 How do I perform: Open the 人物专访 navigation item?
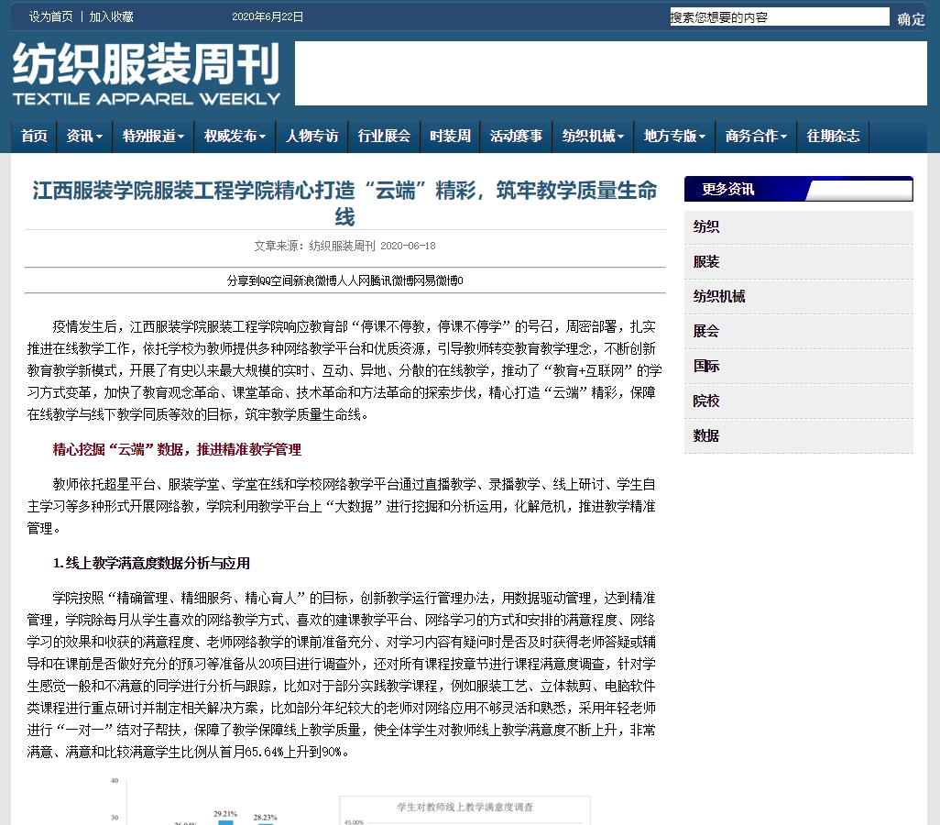312,137
